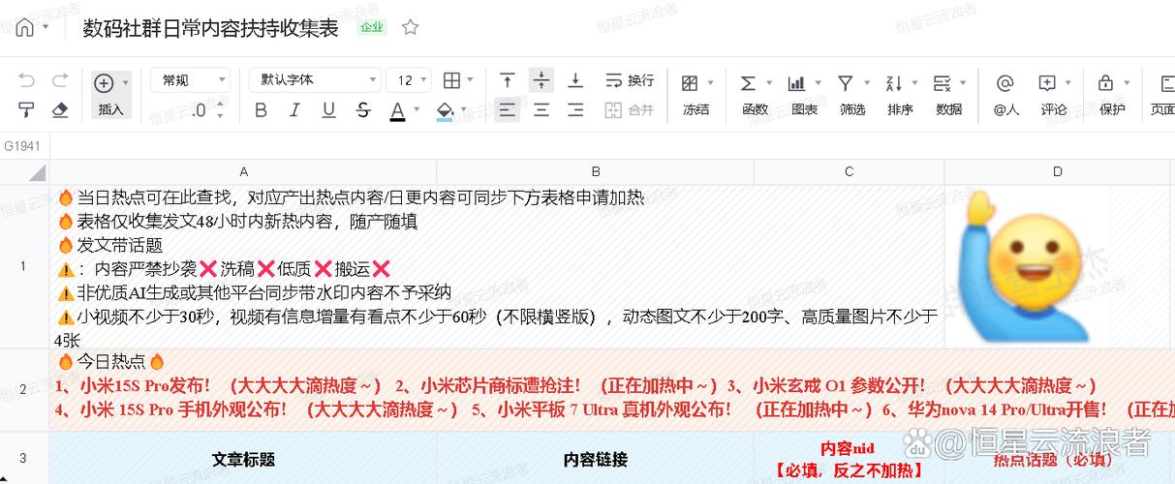Mention someone using @人 icon

(x=1005, y=83)
